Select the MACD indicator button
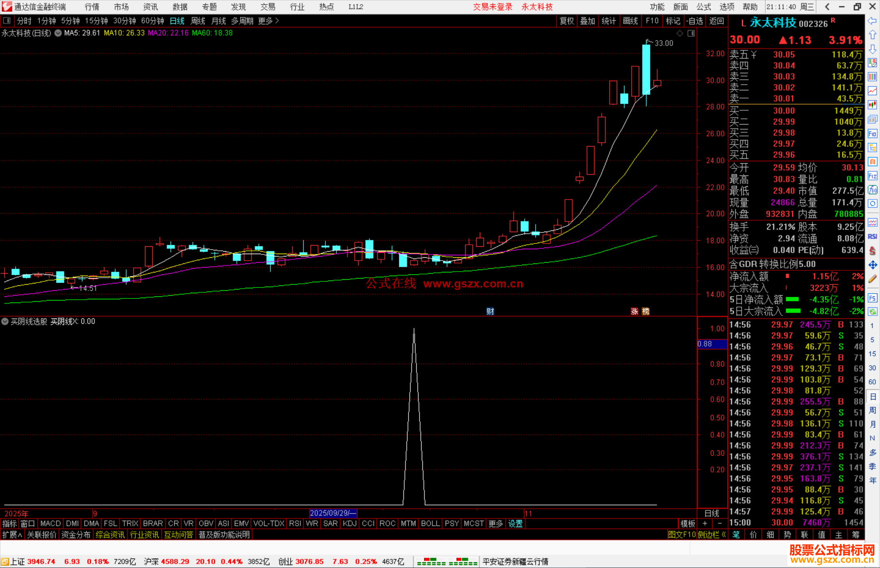The image size is (880, 568). [51, 524]
